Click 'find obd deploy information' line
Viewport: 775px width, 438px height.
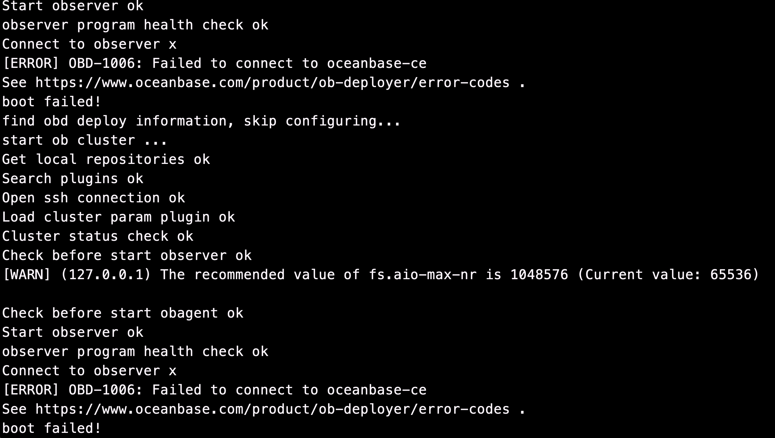pyautogui.click(x=202, y=121)
